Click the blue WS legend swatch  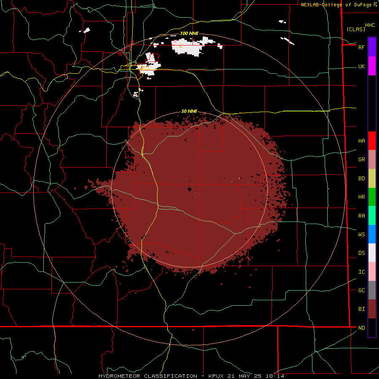click(372, 234)
